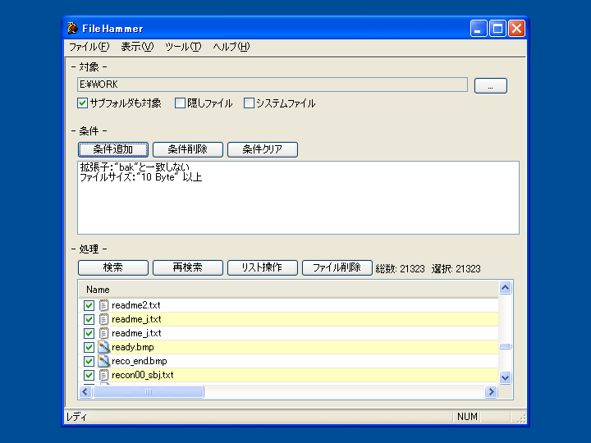Select the reco_end.bmp file name
This screenshot has width=591, height=443.
[139, 361]
